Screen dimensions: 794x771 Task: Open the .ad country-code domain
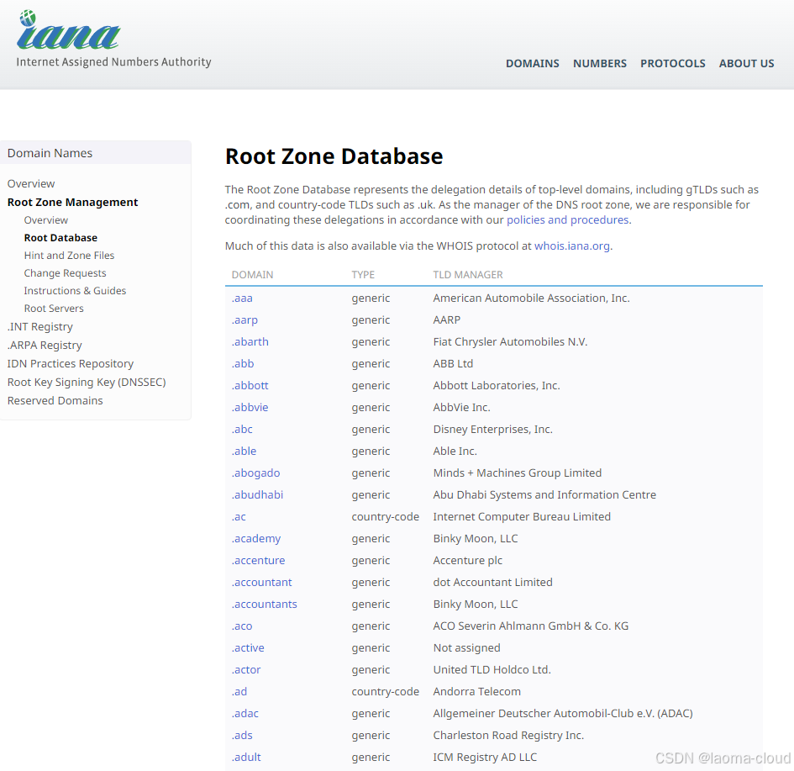pyautogui.click(x=239, y=691)
